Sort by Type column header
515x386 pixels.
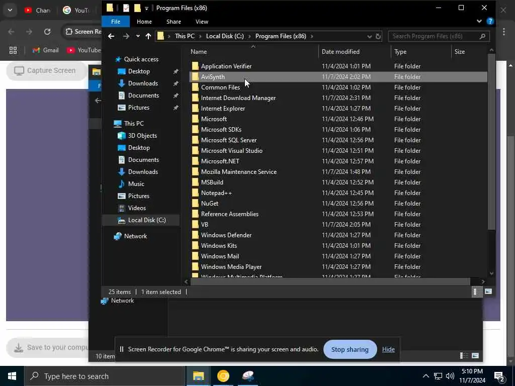coord(400,52)
